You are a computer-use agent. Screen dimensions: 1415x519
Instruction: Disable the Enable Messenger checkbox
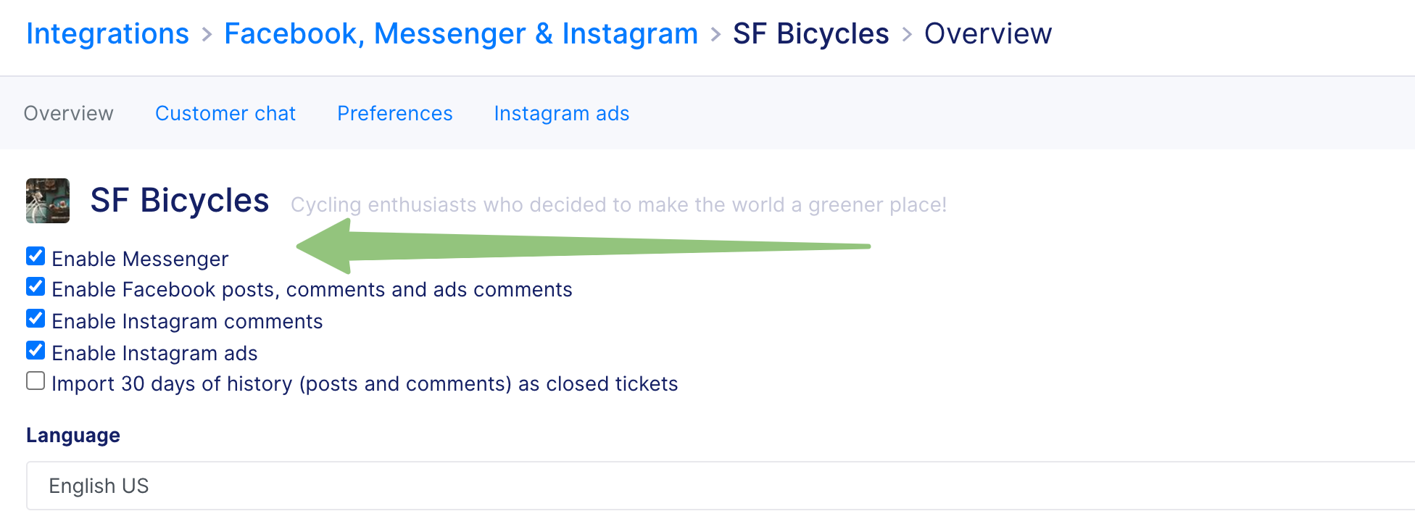pyautogui.click(x=36, y=256)
